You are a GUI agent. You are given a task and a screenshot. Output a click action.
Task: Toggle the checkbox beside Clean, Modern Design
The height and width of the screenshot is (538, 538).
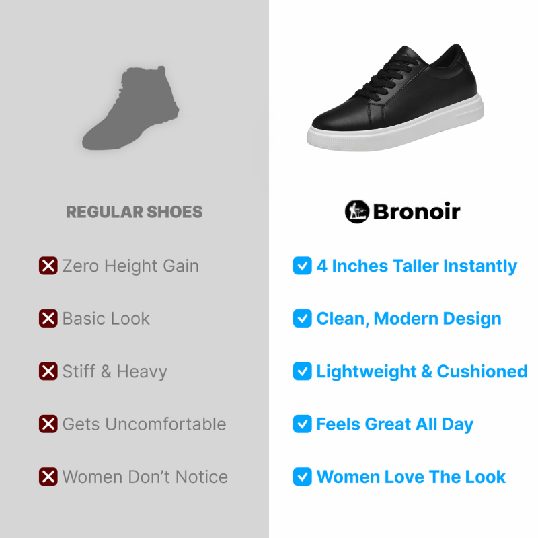(302, 318)
